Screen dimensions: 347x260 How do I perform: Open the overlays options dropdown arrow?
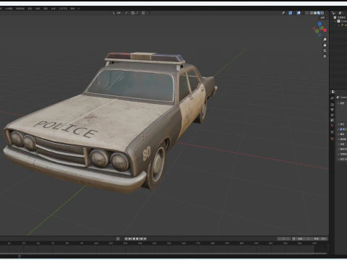(302, 13)
